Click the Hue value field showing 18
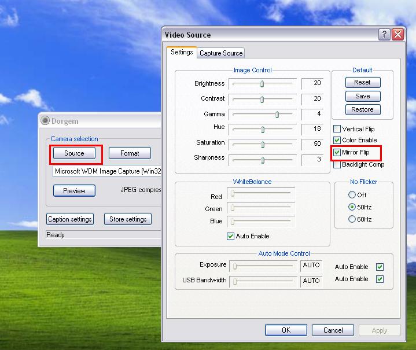This screenshot has height=350, width=416. pyautogui.click(x=312, y=129)
